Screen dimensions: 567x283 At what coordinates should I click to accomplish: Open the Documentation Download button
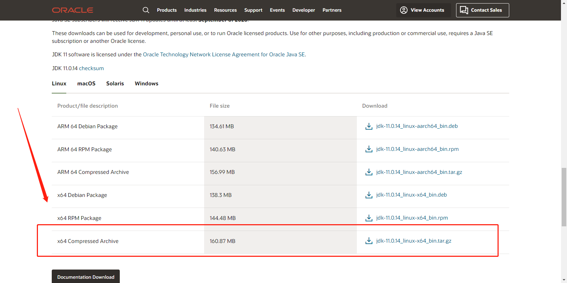(86, 277)
